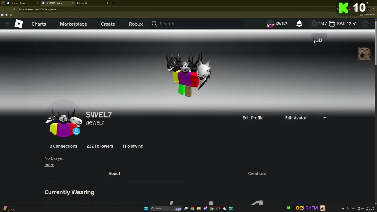This screenshot has height=212, width=377.
Task: Click the Roblox logo home icon
Action: coord(19,24)
